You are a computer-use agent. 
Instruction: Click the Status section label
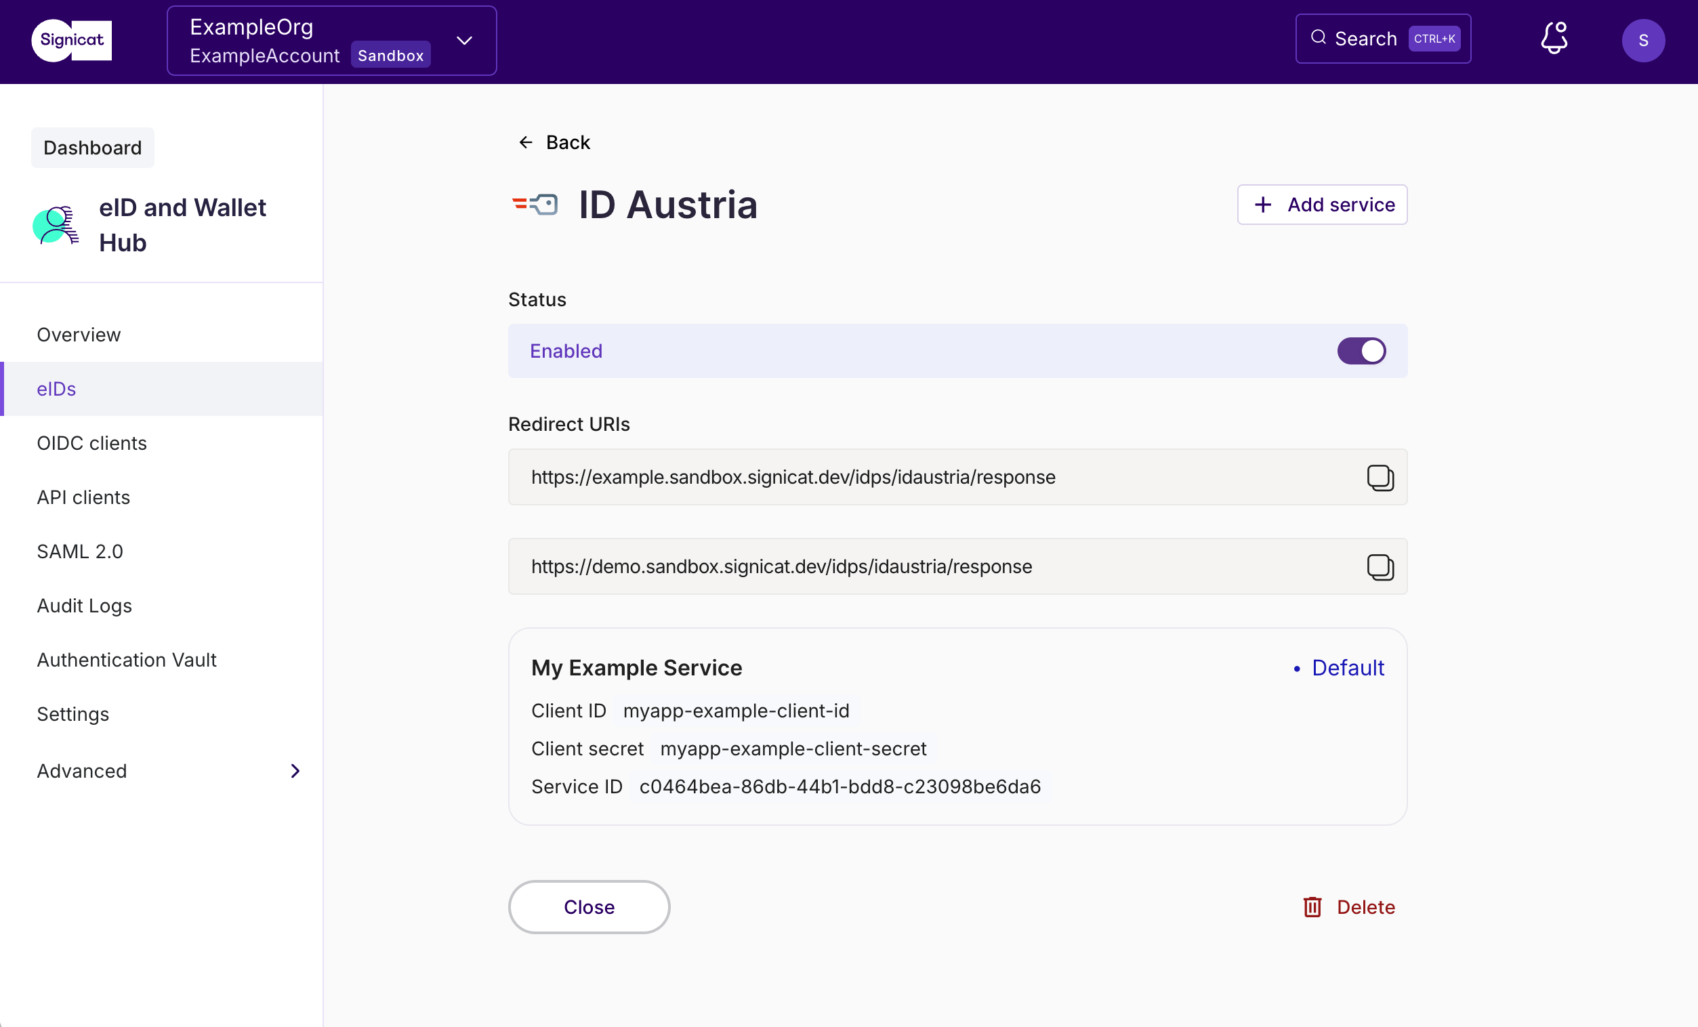(x=537, y=299)
